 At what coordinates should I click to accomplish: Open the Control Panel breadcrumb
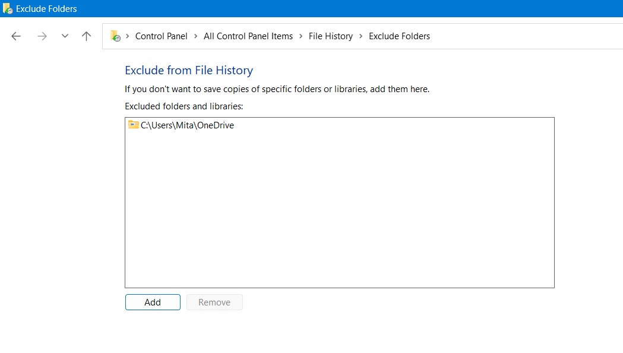(161, 36)
